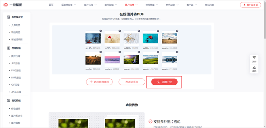The height and width of the screenshot is (128, 266).
Task: Remove the 217.06KB mountain reflection image
Action: tap(177, 52)
